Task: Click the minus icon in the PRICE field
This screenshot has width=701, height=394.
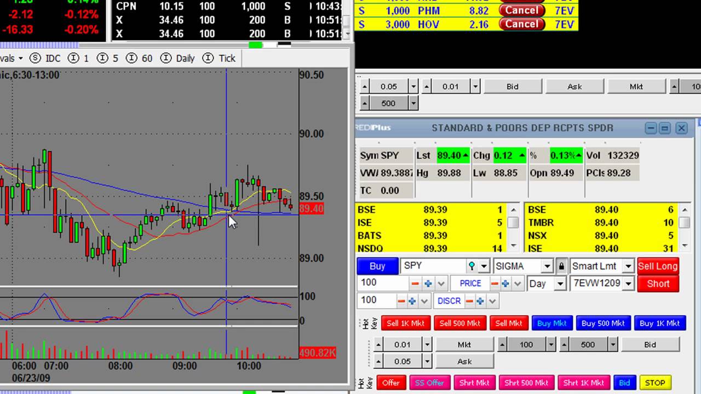Action: (x=495, y=283)
